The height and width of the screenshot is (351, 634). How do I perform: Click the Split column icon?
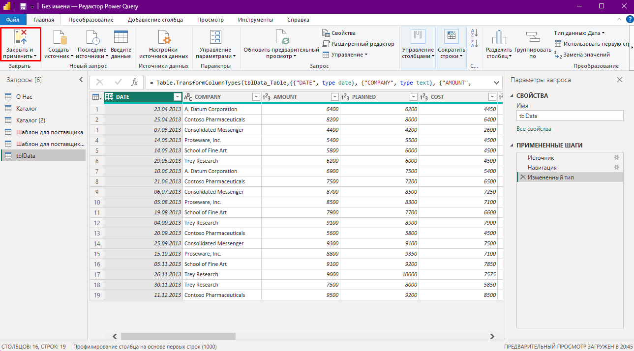point(499,38)
